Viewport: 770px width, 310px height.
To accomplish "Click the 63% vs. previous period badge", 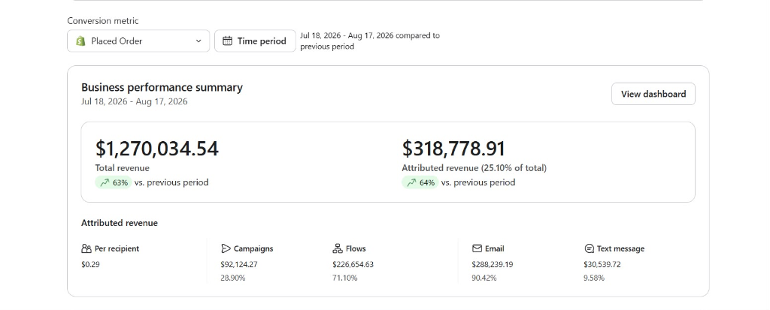I will 114,182.
